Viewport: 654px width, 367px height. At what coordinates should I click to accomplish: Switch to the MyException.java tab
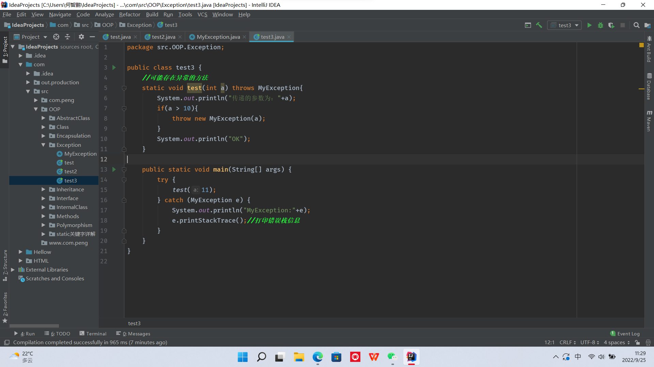tap(218, 37)
